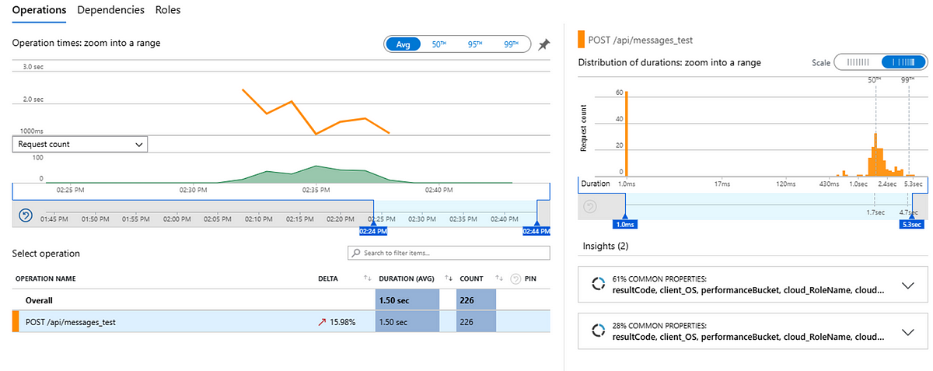The width and height of the screenshot is (933, 371).
Task: Open the Request count dropdown
Action: (80, 145)
